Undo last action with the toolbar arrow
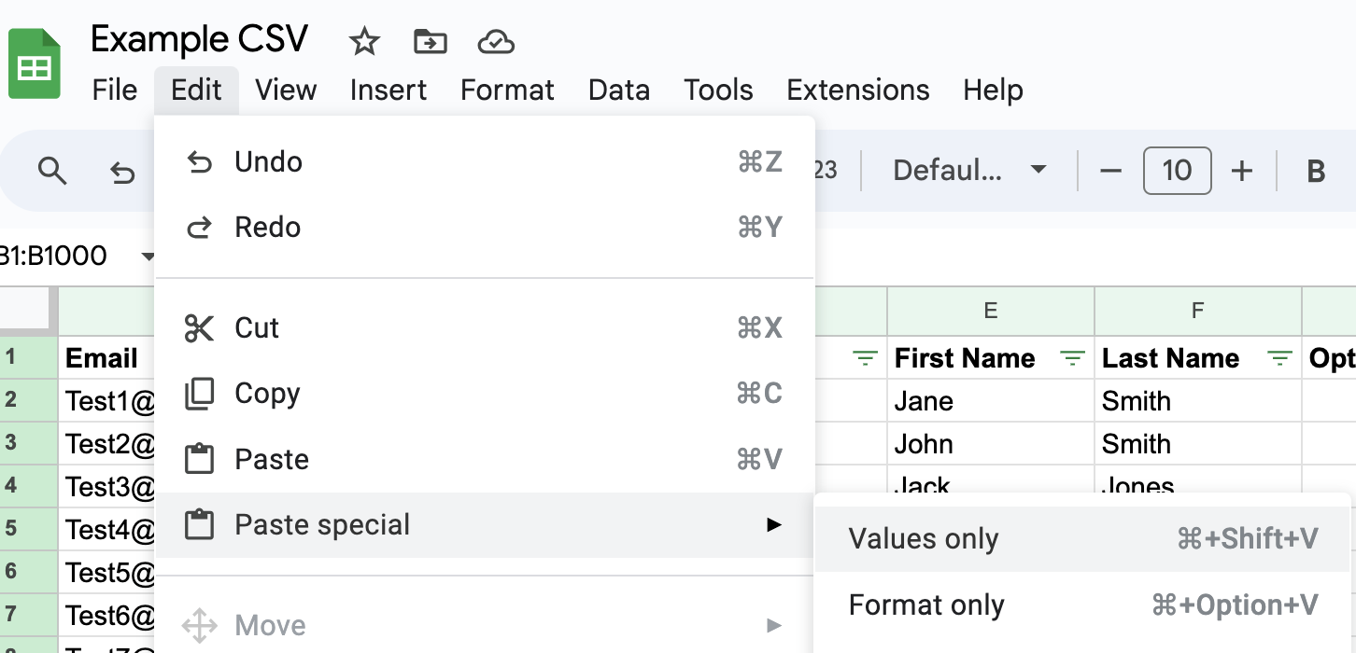 point(122,171)
